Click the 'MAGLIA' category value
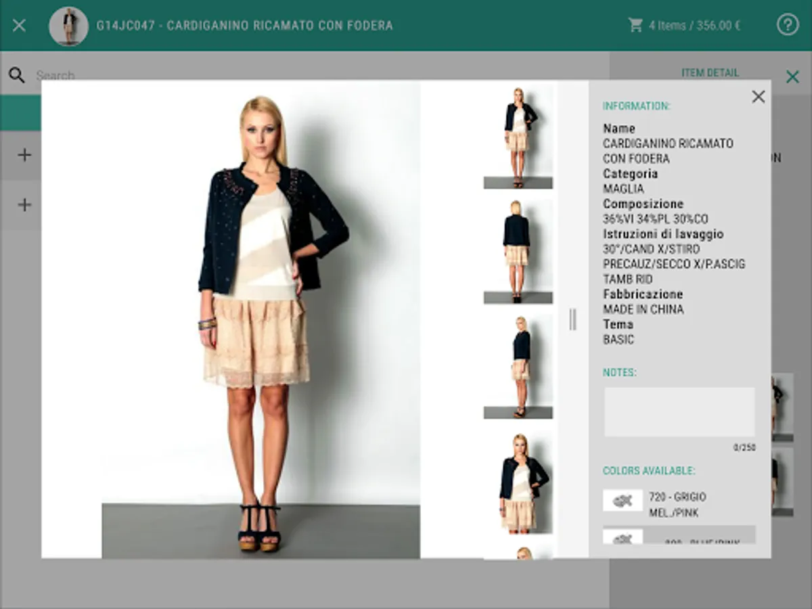Viewport: 812px width, 609px height. 623,189
